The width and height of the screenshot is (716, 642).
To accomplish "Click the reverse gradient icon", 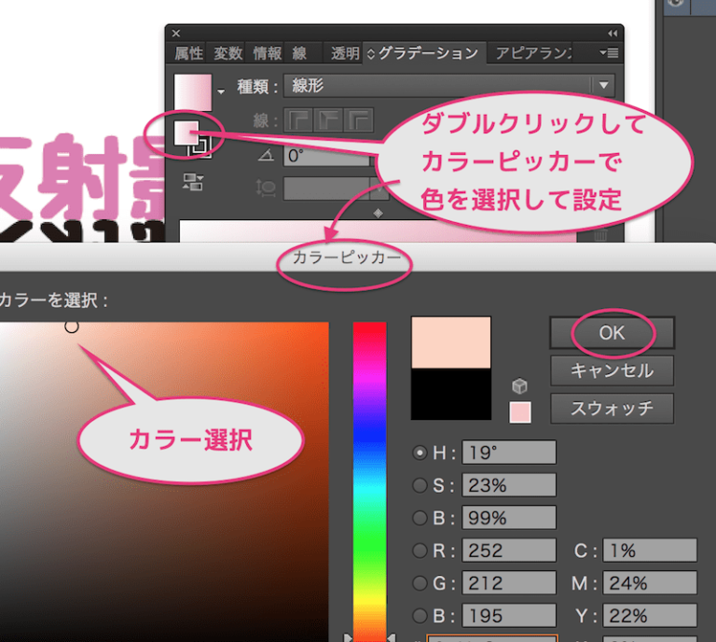I will [x=194, y=181].
